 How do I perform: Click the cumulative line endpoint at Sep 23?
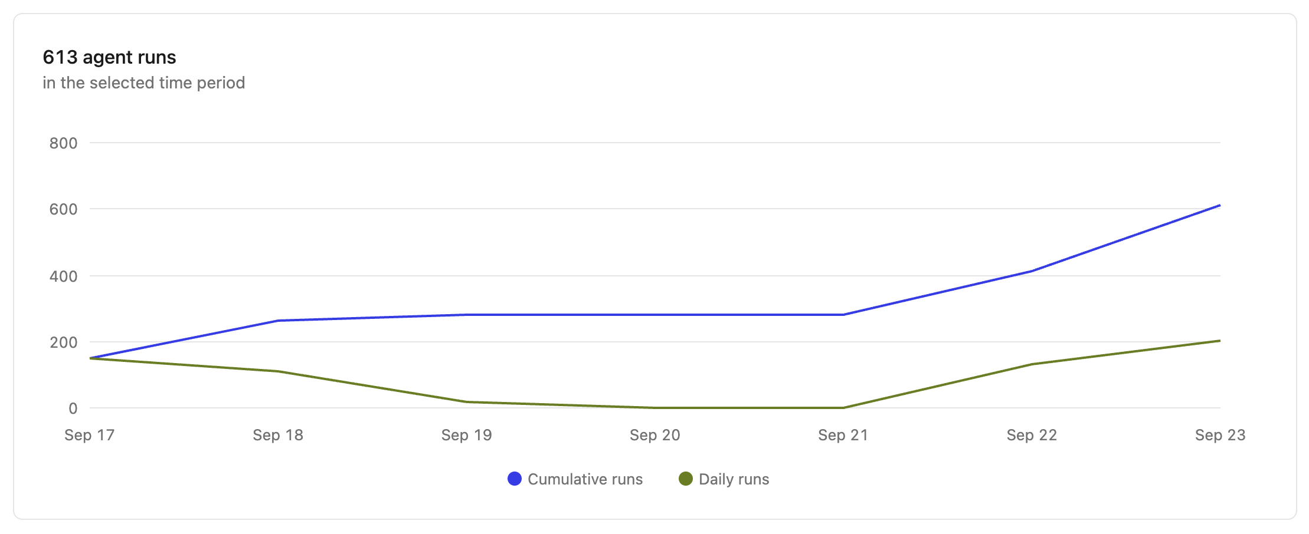tap(1219, 206)
